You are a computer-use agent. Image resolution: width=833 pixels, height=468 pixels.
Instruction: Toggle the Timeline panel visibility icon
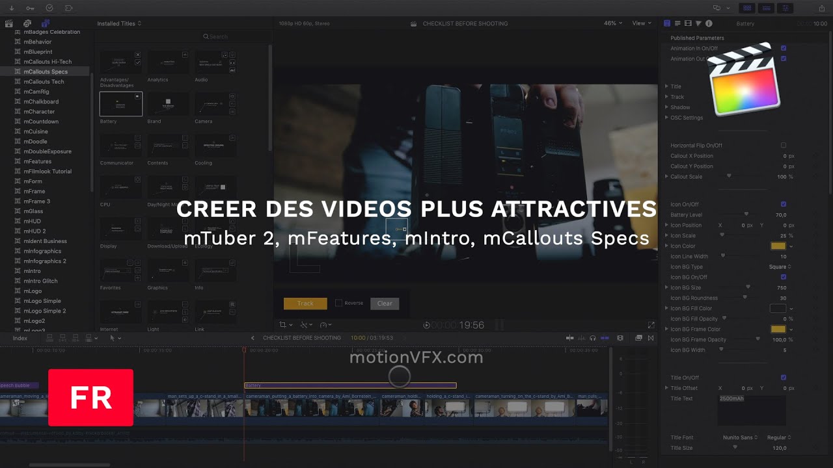click(767, 8)
